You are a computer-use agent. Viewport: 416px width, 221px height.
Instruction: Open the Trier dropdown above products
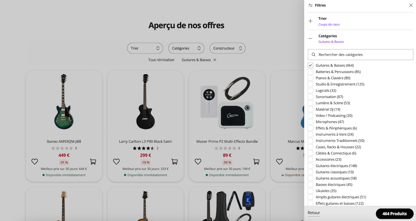[145, 48]
